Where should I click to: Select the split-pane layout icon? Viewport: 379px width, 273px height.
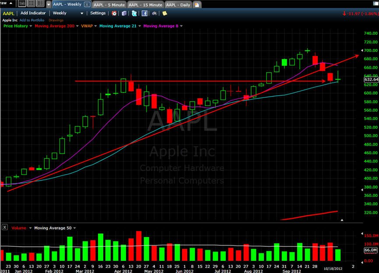coord(40,3)
